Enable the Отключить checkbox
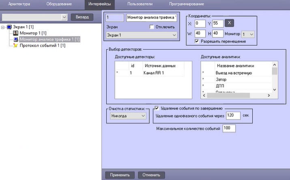 click(152, 27)
